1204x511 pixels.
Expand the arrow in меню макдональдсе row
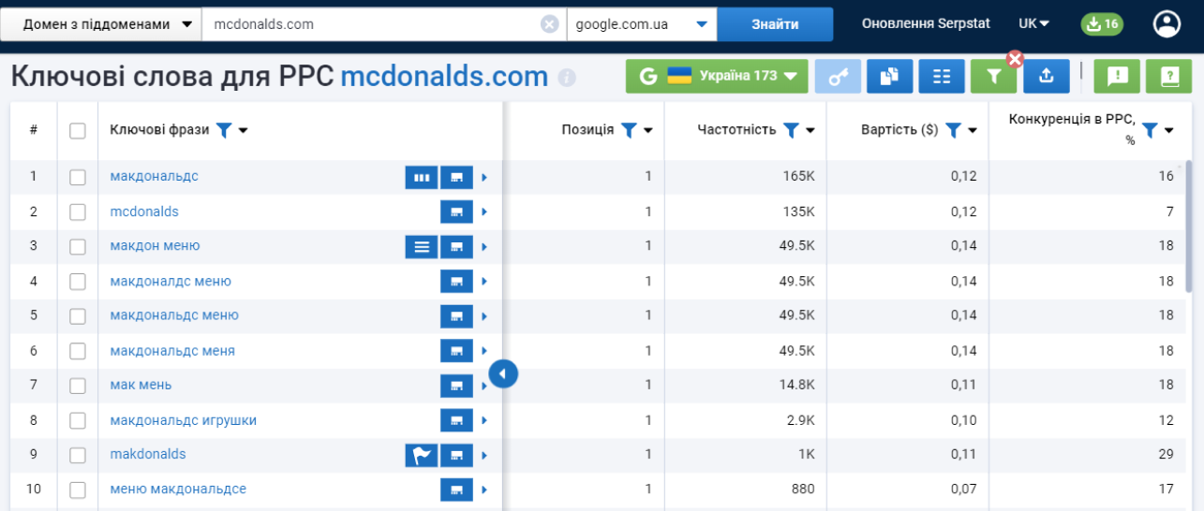[484, 489]
